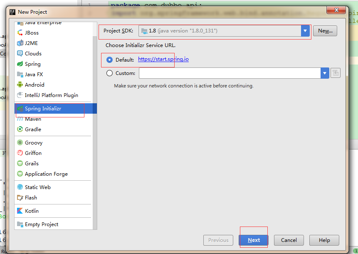Screen dimensions: 358x254
Task: Click the Next button
Action: tap(254, 240)
